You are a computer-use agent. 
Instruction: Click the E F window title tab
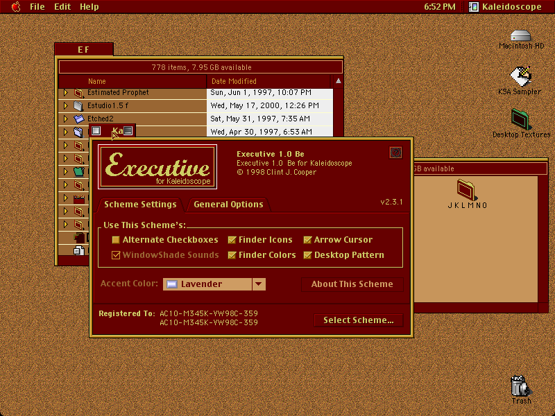click(84, 49)
